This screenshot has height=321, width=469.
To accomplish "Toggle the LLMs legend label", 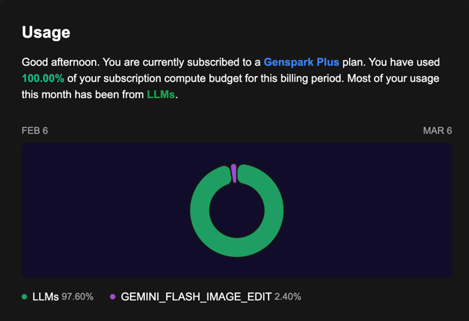I will (x=45, y=297).
